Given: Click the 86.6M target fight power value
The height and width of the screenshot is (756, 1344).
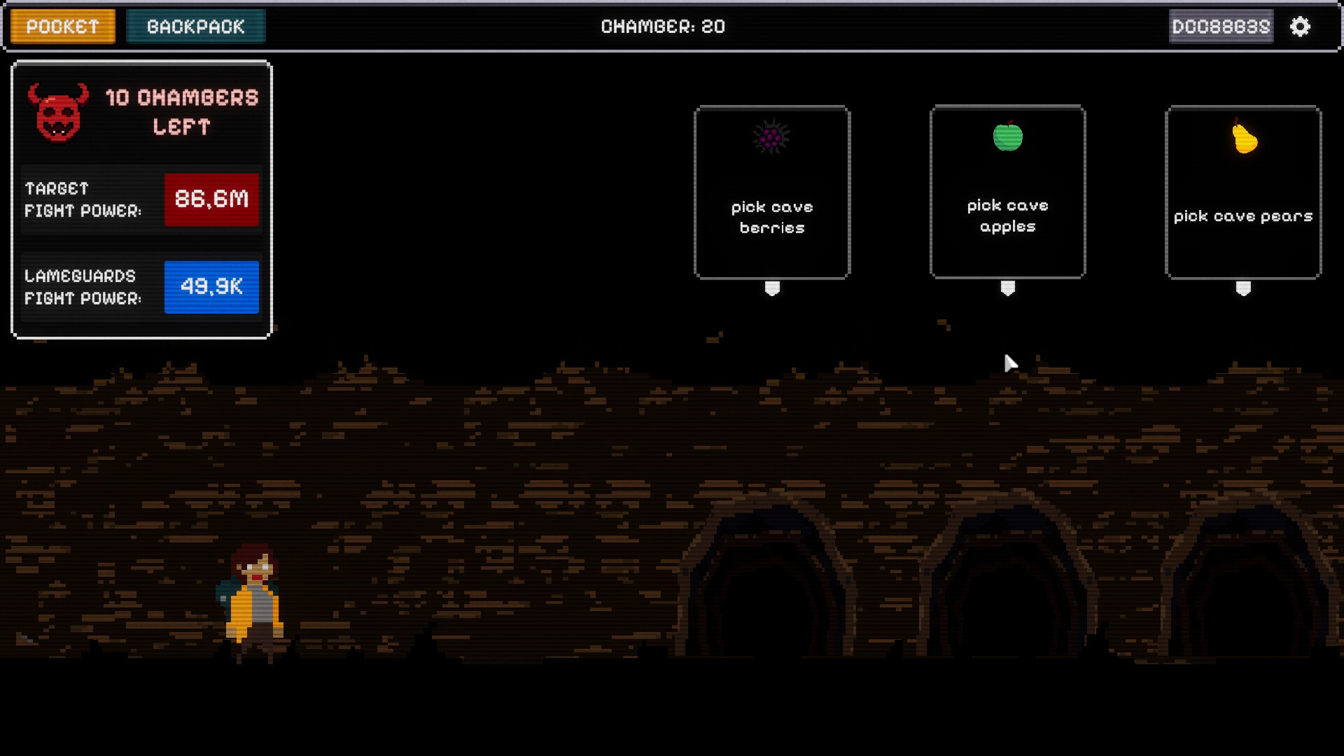Looking at the screenshot, I should [211, 199].
